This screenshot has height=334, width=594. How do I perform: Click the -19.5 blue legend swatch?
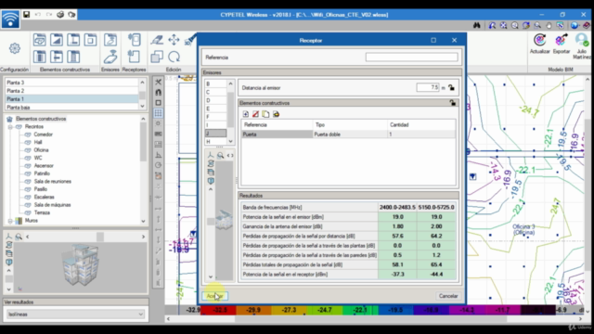[x=395, y=310]
